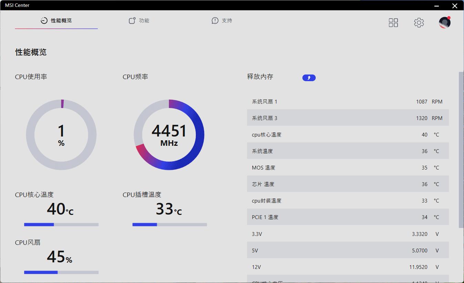Select the MOS 温度 row
This screenshot has width=464, height=283.
(348, 167)
